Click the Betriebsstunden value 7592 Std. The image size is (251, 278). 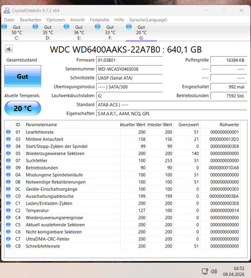point(229,96)
